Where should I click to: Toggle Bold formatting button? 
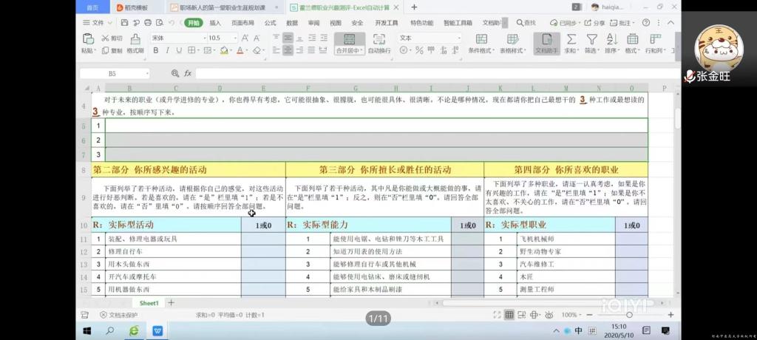[156, 51]
